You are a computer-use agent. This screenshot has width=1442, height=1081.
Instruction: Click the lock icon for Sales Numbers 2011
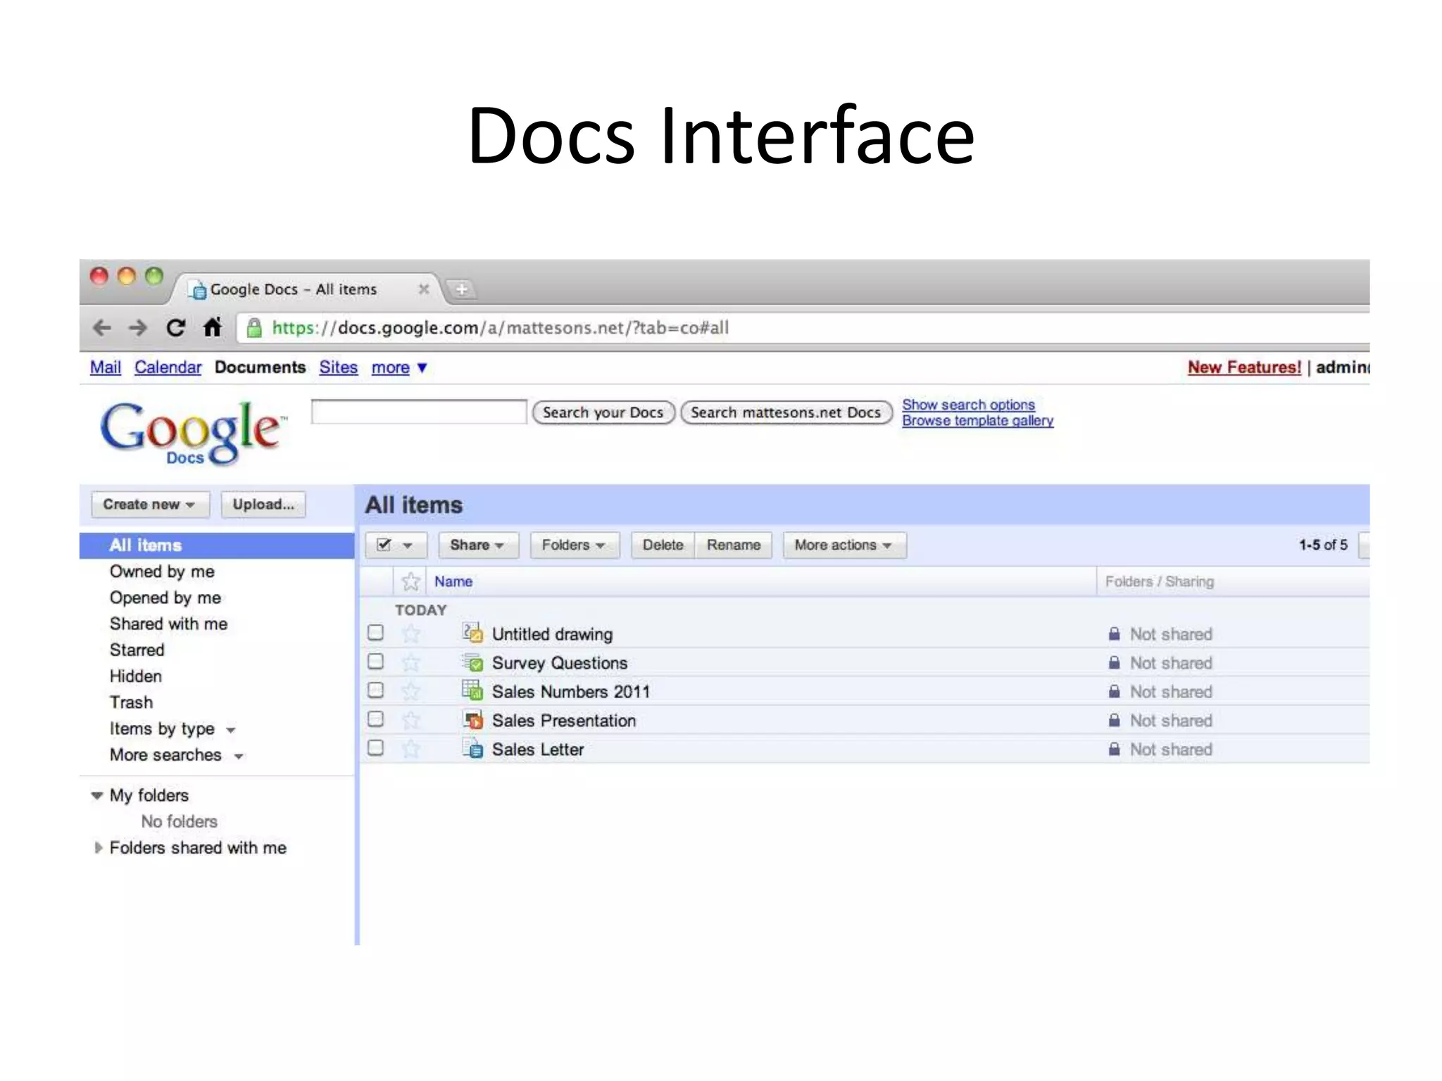click(x=1114, y=691)
